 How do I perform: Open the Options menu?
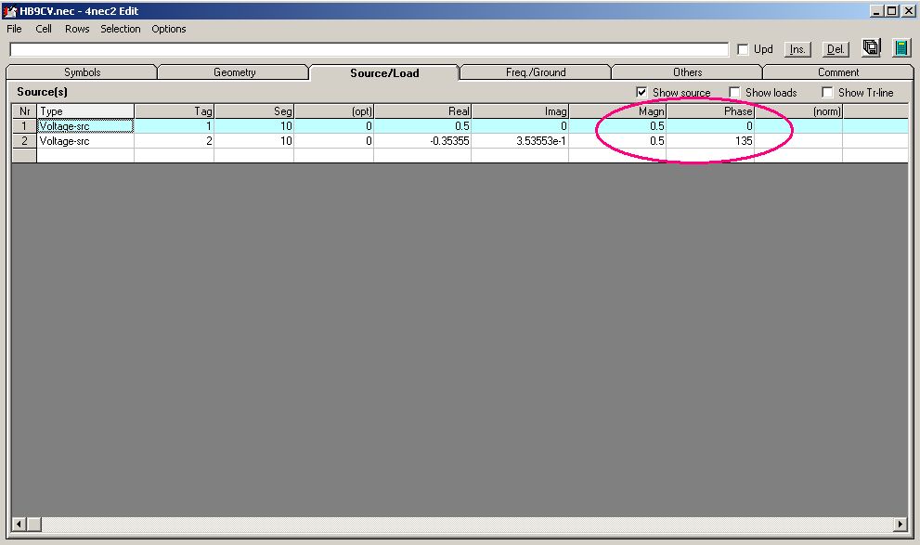click(169, 29)
